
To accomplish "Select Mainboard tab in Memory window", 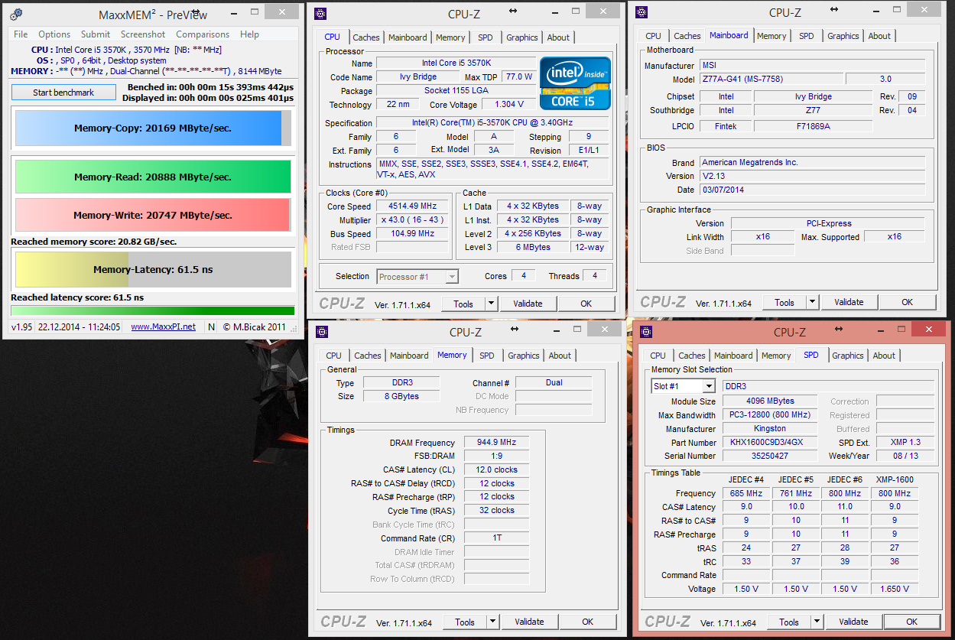I will (409, 356).
